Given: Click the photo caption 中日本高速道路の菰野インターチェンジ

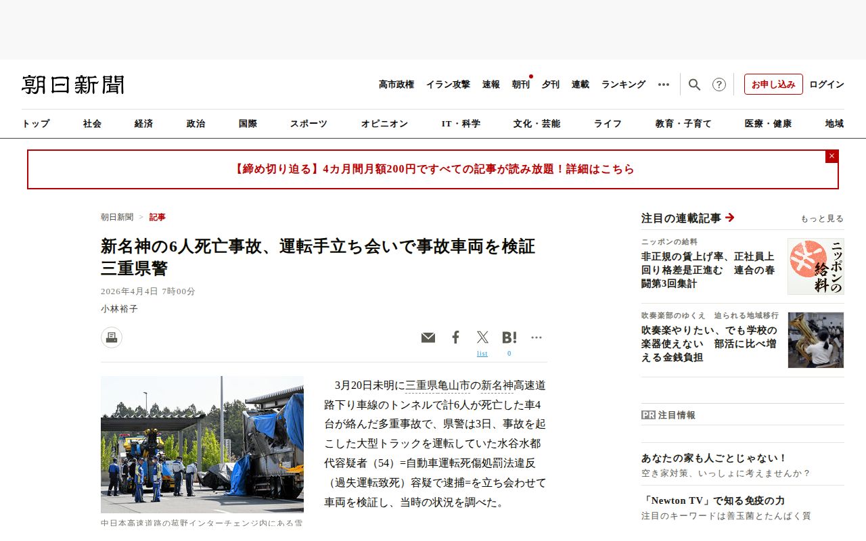Looking at the screenshot, I should pyautogui.click(x=202, y=523).
